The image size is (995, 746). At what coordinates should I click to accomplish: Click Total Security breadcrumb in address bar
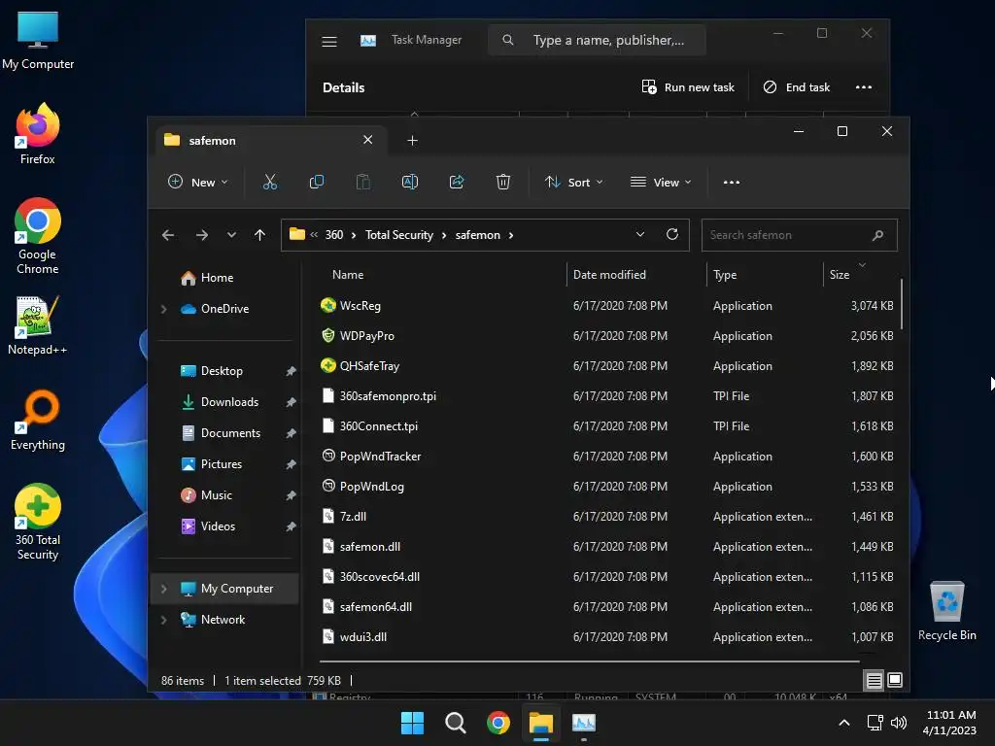click(399, 235)
